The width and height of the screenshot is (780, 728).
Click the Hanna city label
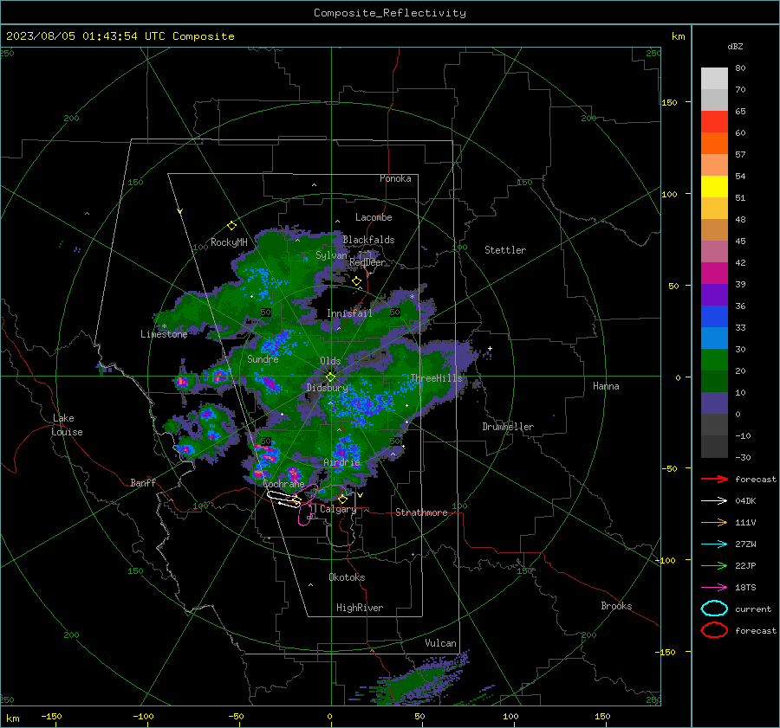(x=606, y=386)
